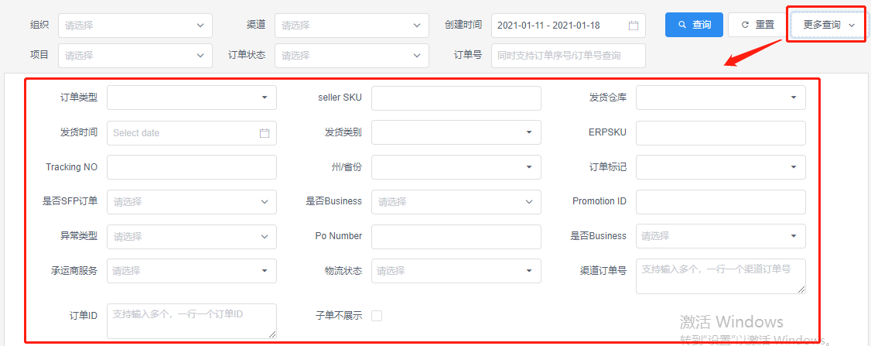Click the calendar icon in 创建时间 field

[634, 26]
